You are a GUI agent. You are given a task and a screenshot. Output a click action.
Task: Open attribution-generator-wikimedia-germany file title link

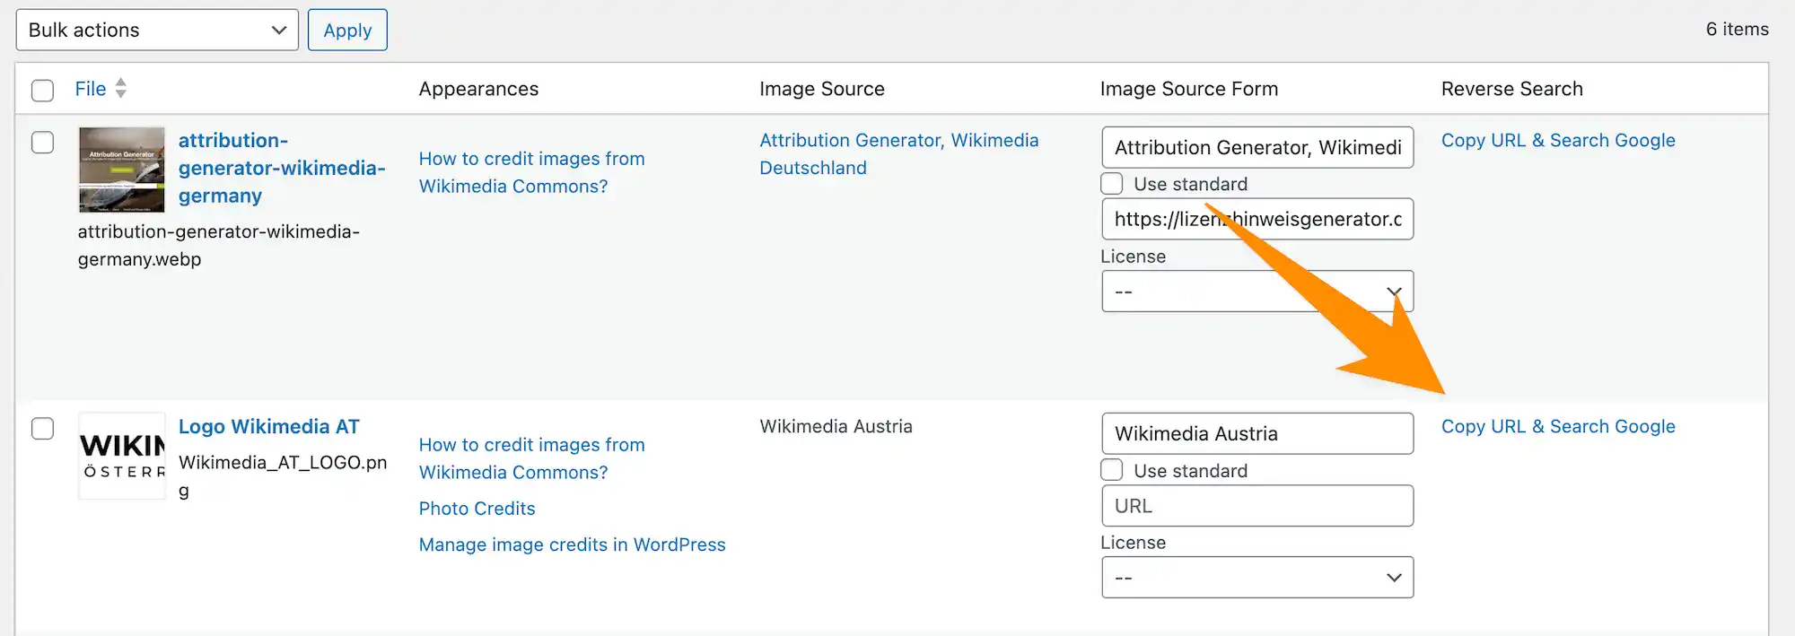tap(281, 168)
